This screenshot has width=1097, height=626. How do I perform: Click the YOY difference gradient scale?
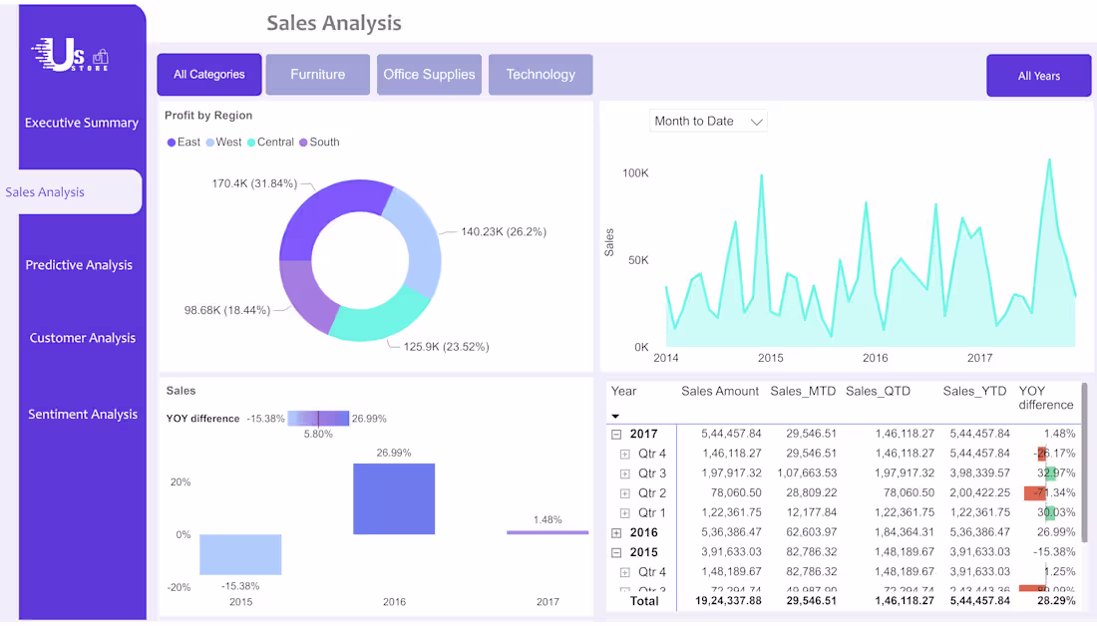318,419
